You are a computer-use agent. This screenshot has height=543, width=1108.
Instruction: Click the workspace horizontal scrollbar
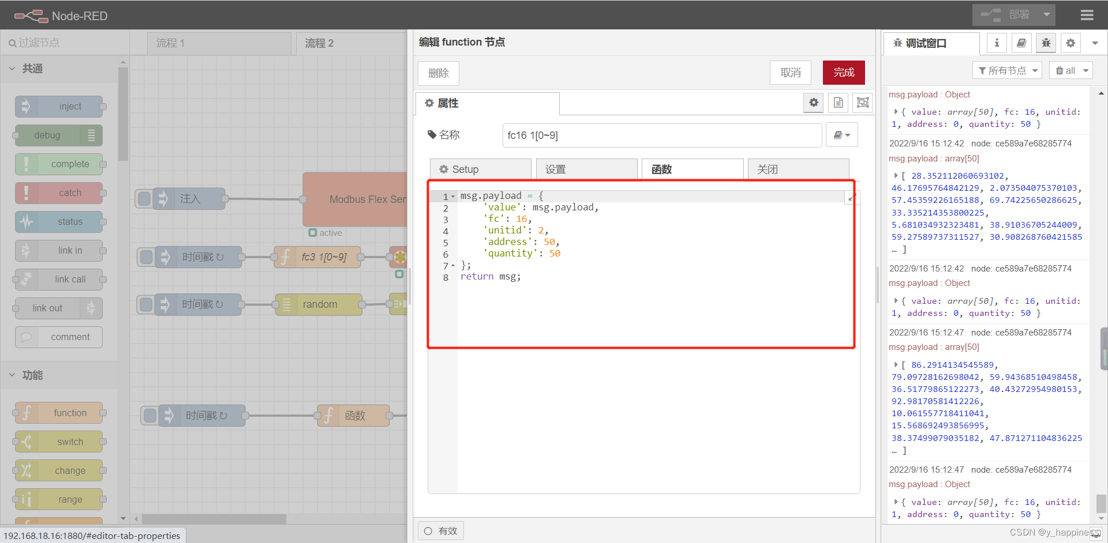coord(214,519)
